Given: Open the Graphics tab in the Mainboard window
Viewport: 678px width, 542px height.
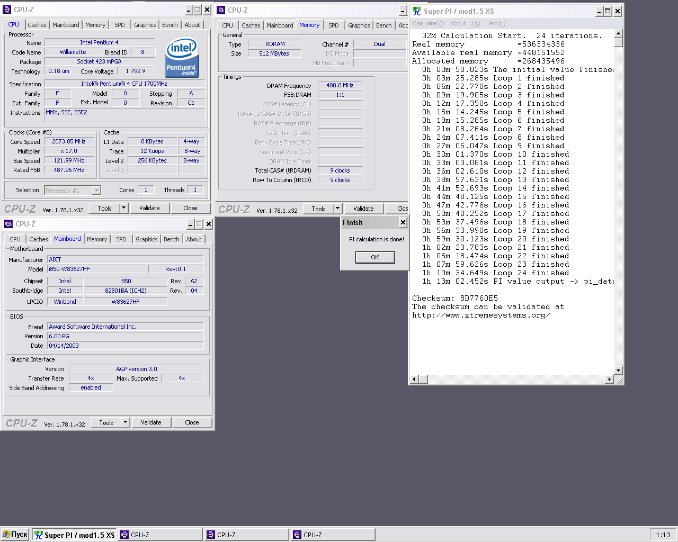Looking at the screenshot, I should pos(147,239).
